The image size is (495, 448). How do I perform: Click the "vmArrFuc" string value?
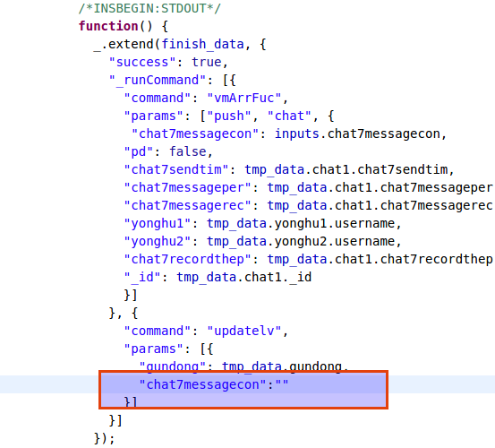[244, 99]
